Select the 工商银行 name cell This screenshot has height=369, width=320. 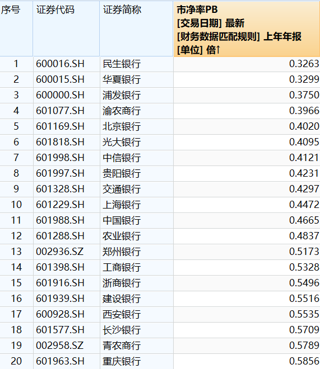tap(122, 267)
